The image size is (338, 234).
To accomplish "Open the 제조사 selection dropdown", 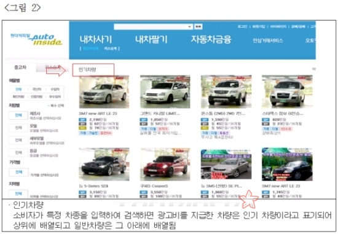I will pyautogui.click(x=18, y=115).
